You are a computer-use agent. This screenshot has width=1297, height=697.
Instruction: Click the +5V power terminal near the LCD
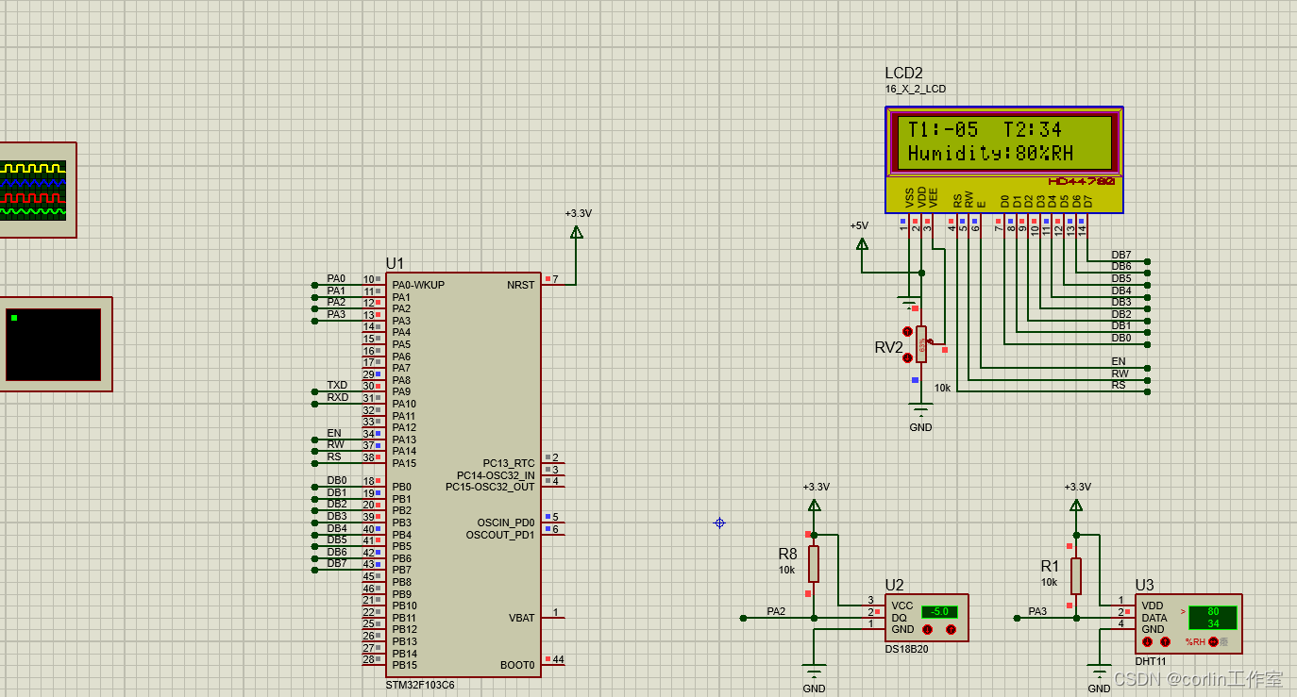pyautogui.click(x=860, y=243)
